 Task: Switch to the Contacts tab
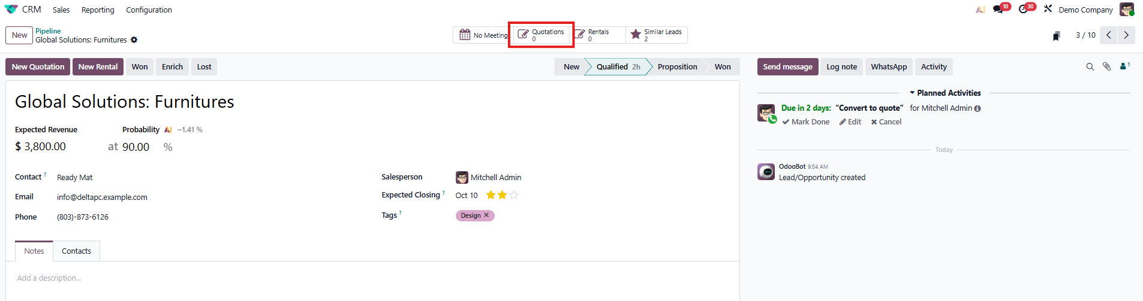pos(76,251)
